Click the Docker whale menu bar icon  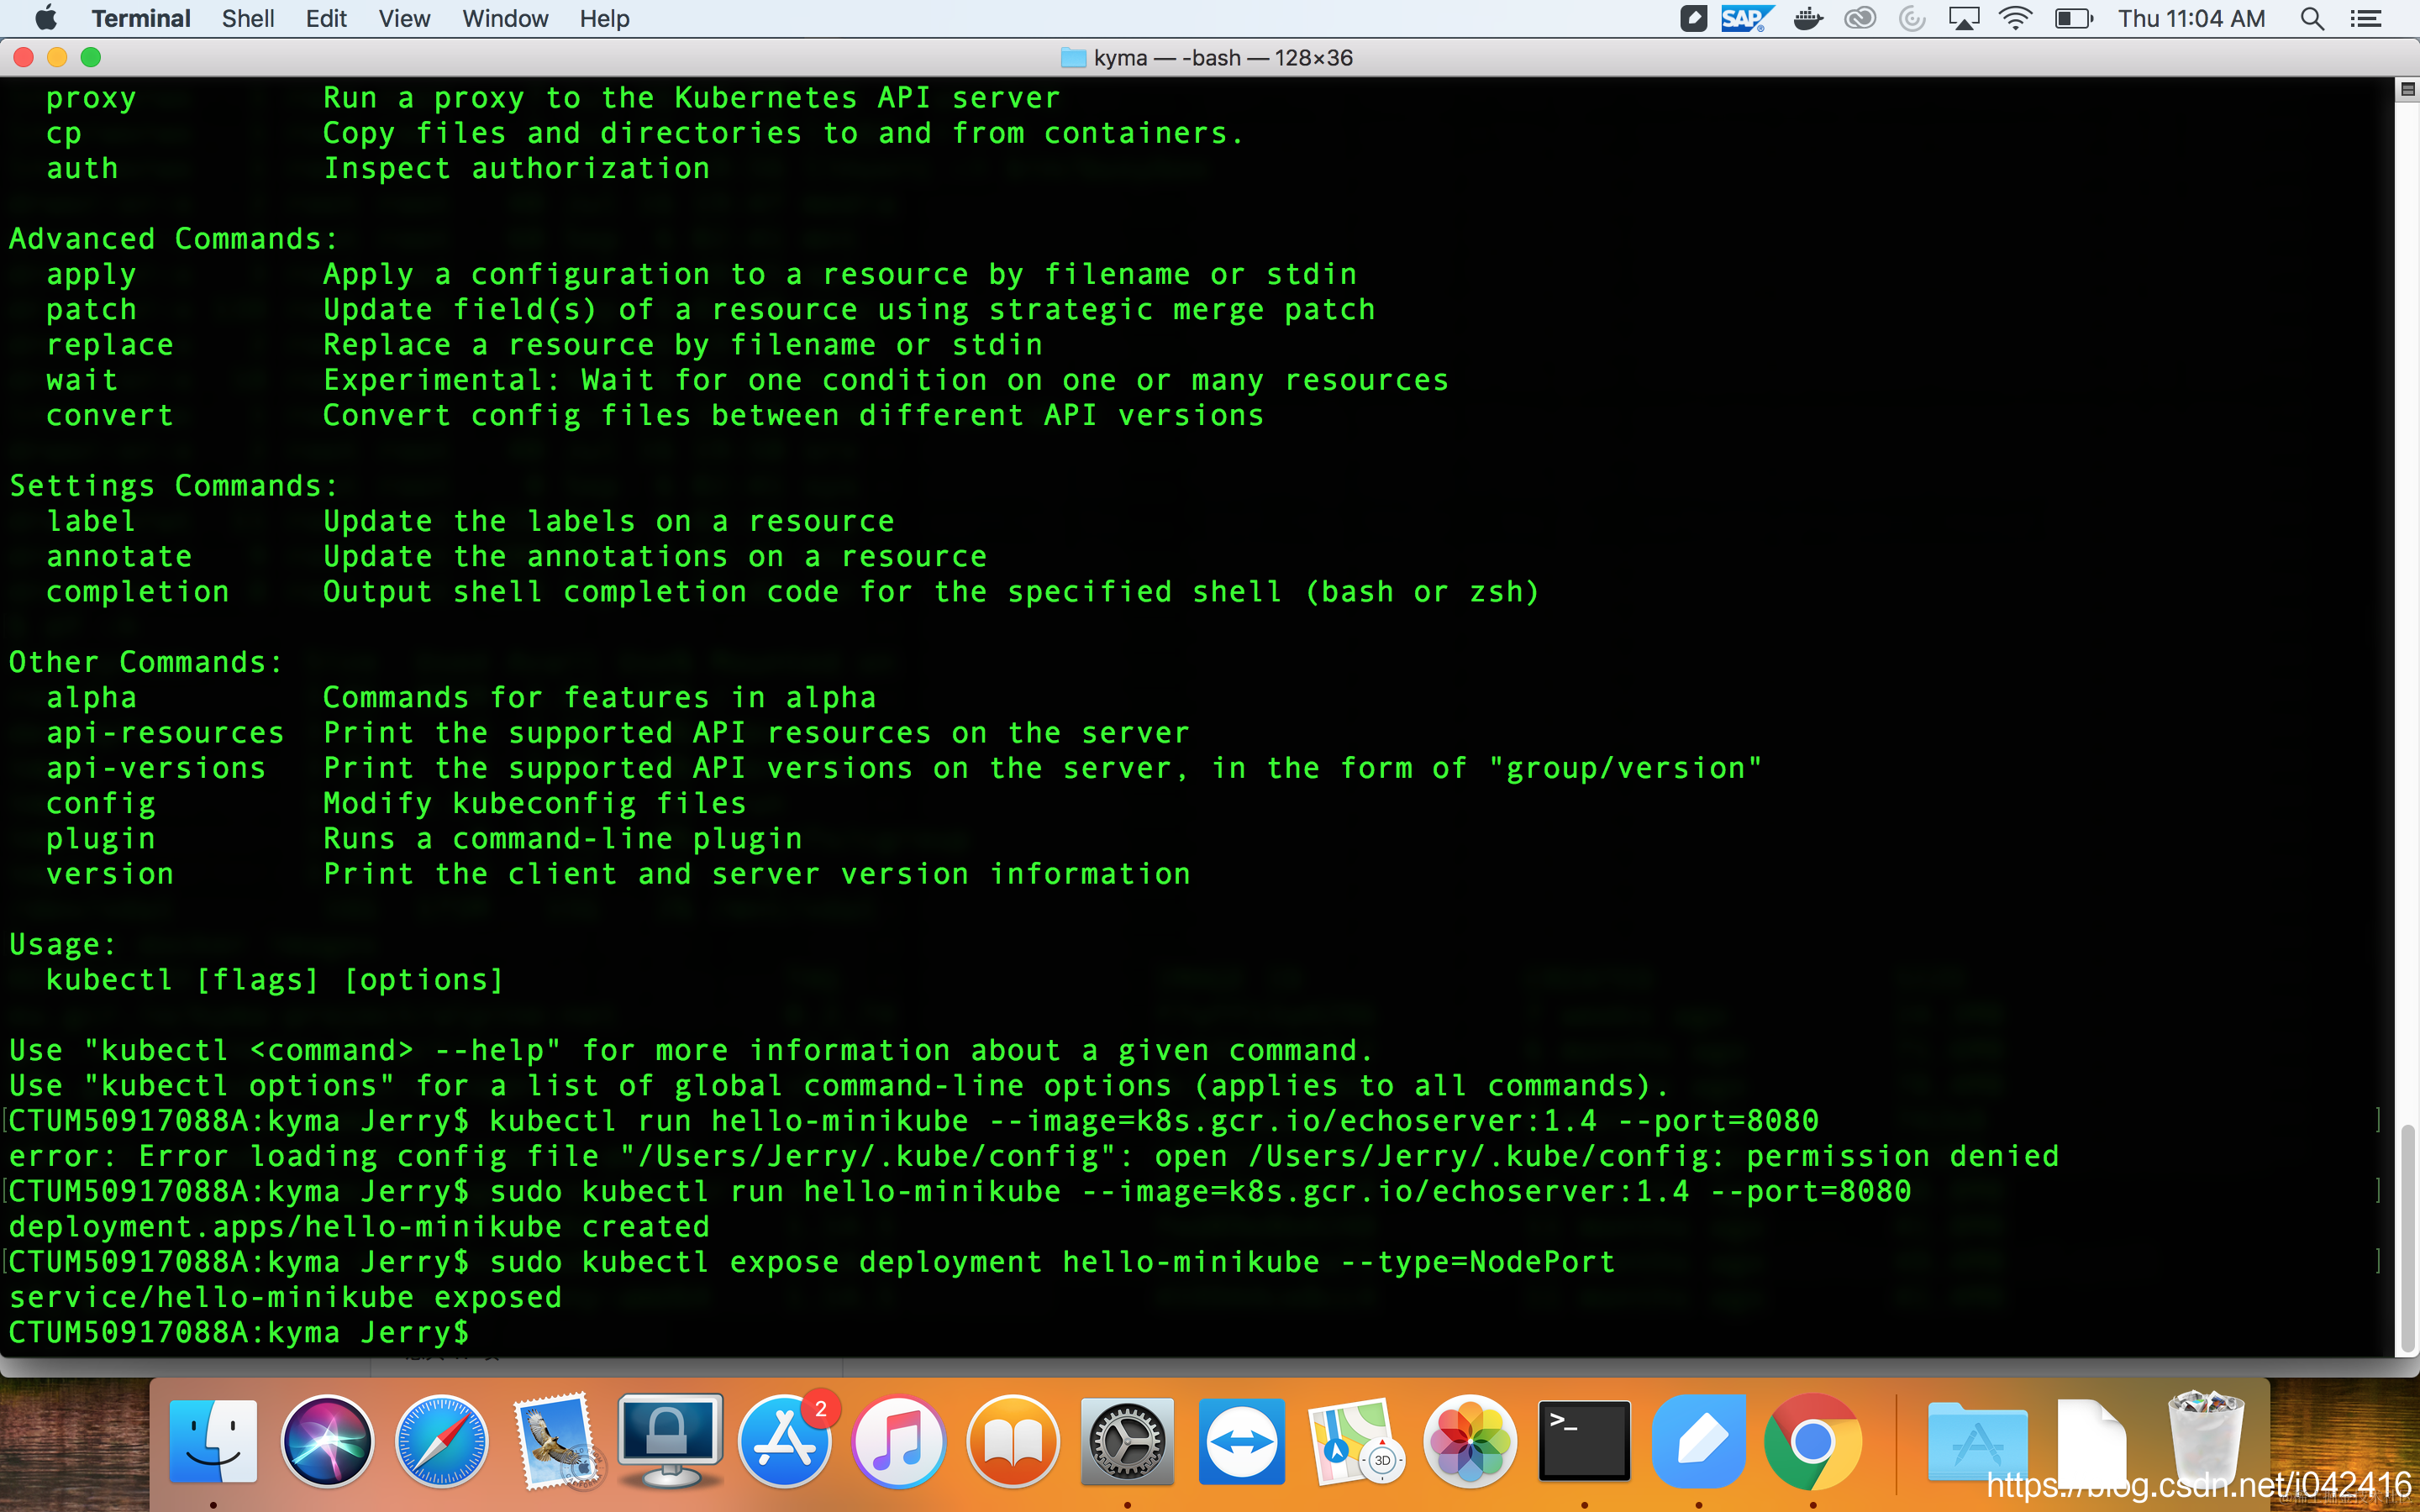[x=1807, y=19]
